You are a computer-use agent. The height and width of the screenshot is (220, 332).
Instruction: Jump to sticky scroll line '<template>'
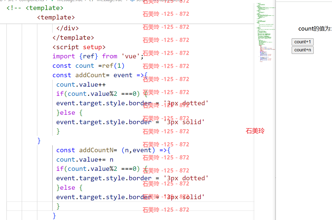(56, 17)
